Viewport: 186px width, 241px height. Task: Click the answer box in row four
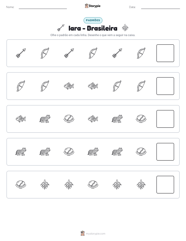click(x=165, y=152)
